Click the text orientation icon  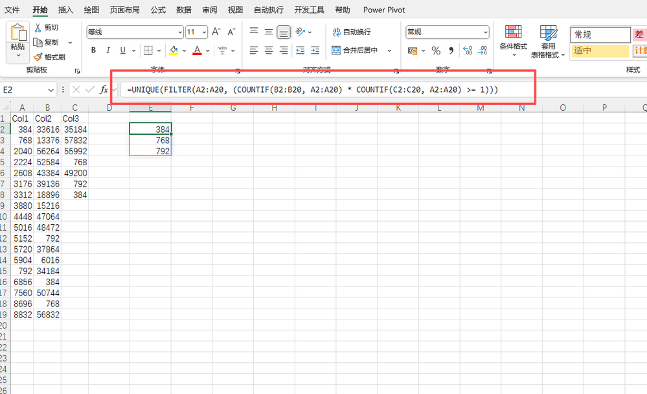point(301,31)
